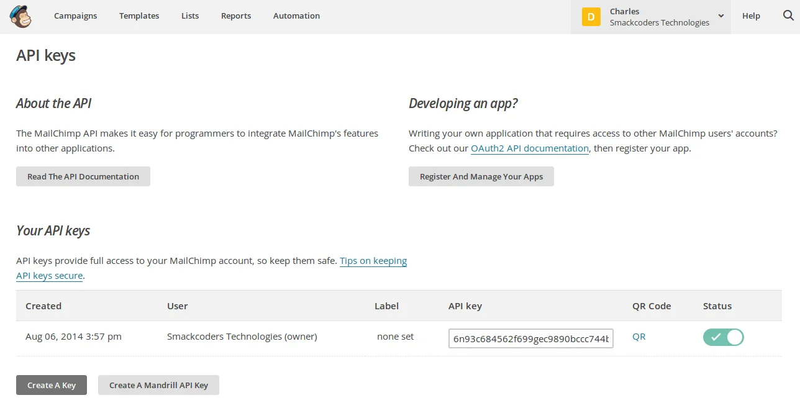Open the Campaigns menu
The height and width of the screenshot is (408, 800).
coord(76,16)
